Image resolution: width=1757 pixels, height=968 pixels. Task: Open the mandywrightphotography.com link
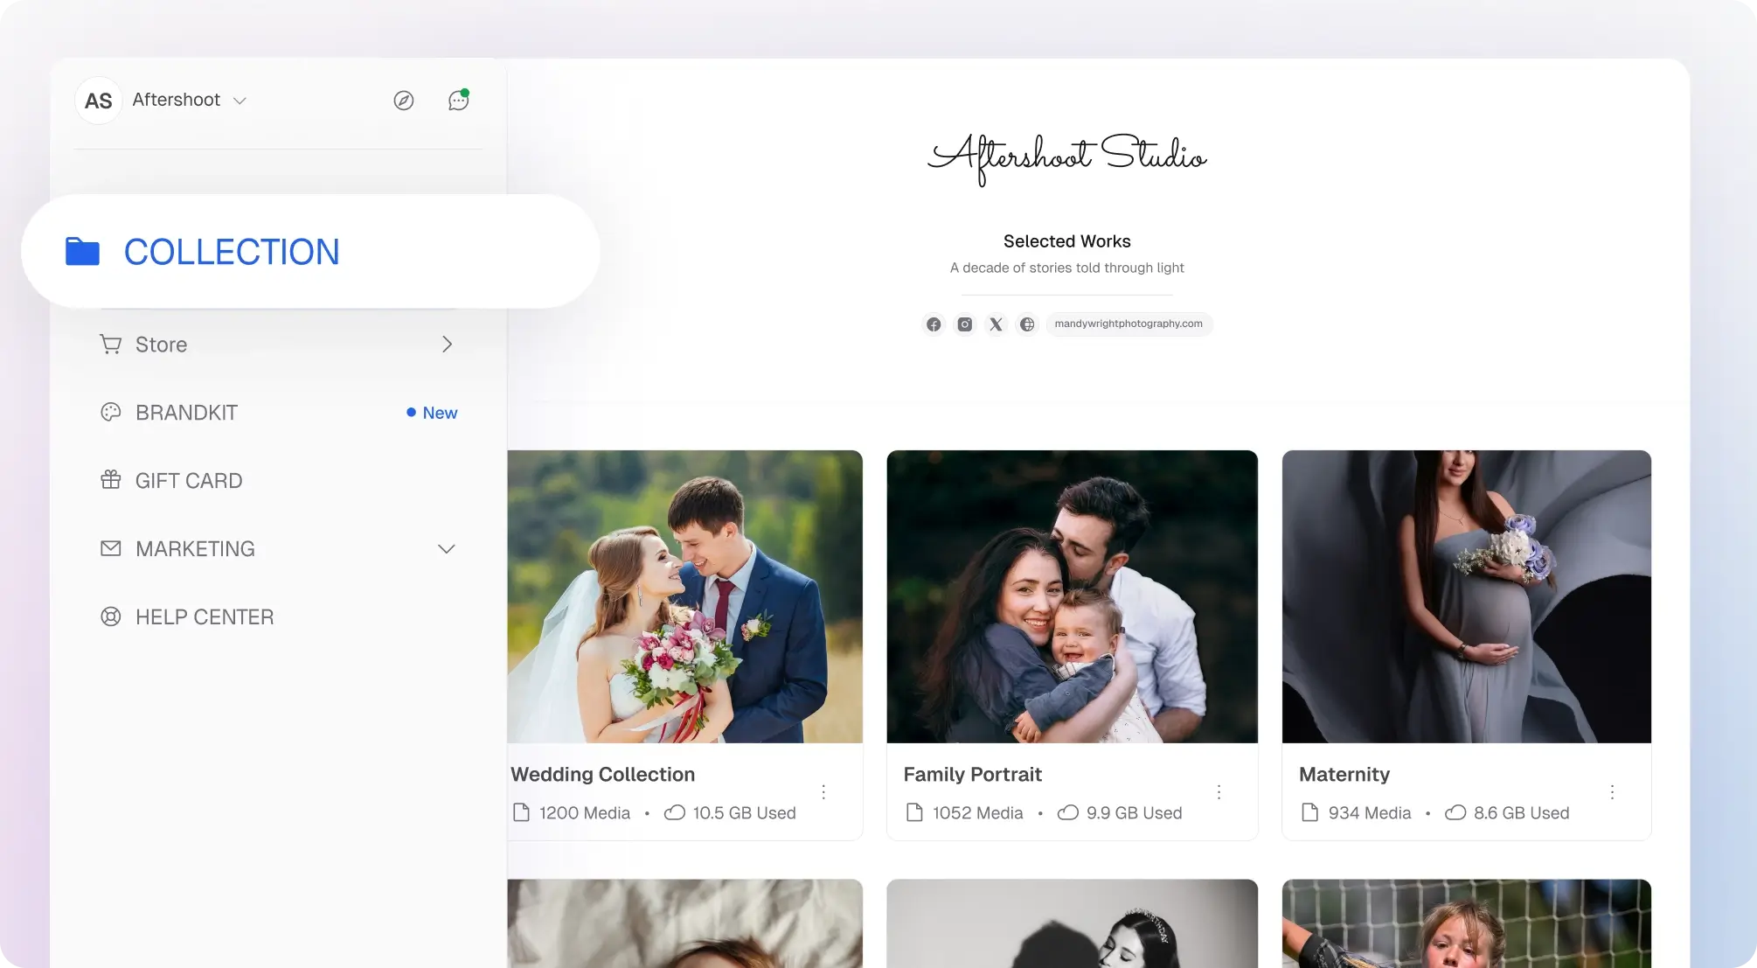coord(1129,324)
